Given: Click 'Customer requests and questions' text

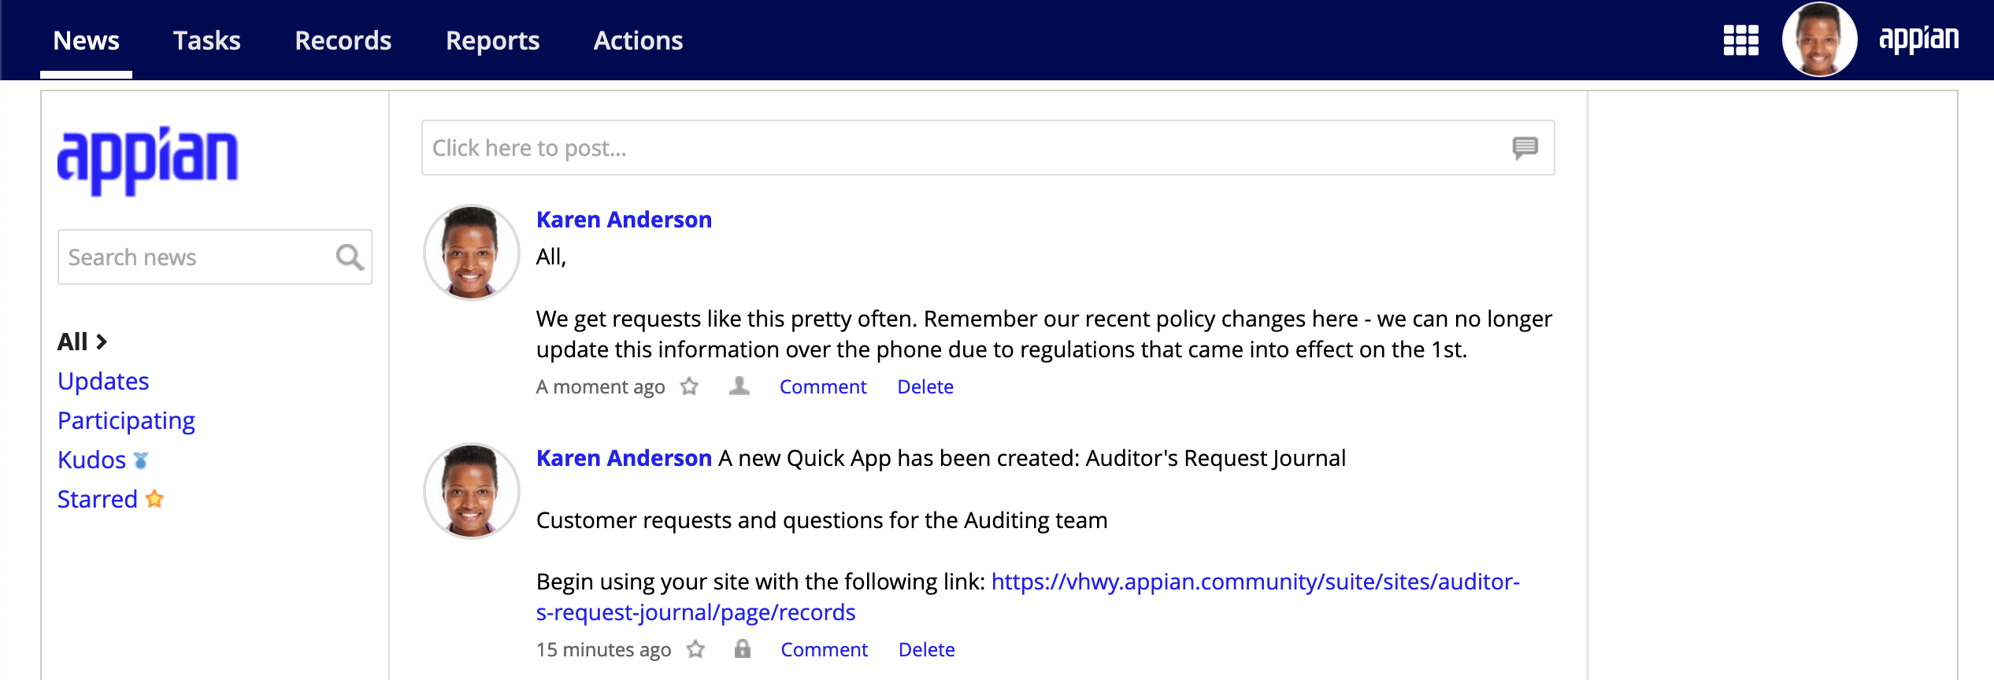Looking at the screenshot, I should [821, 520].
